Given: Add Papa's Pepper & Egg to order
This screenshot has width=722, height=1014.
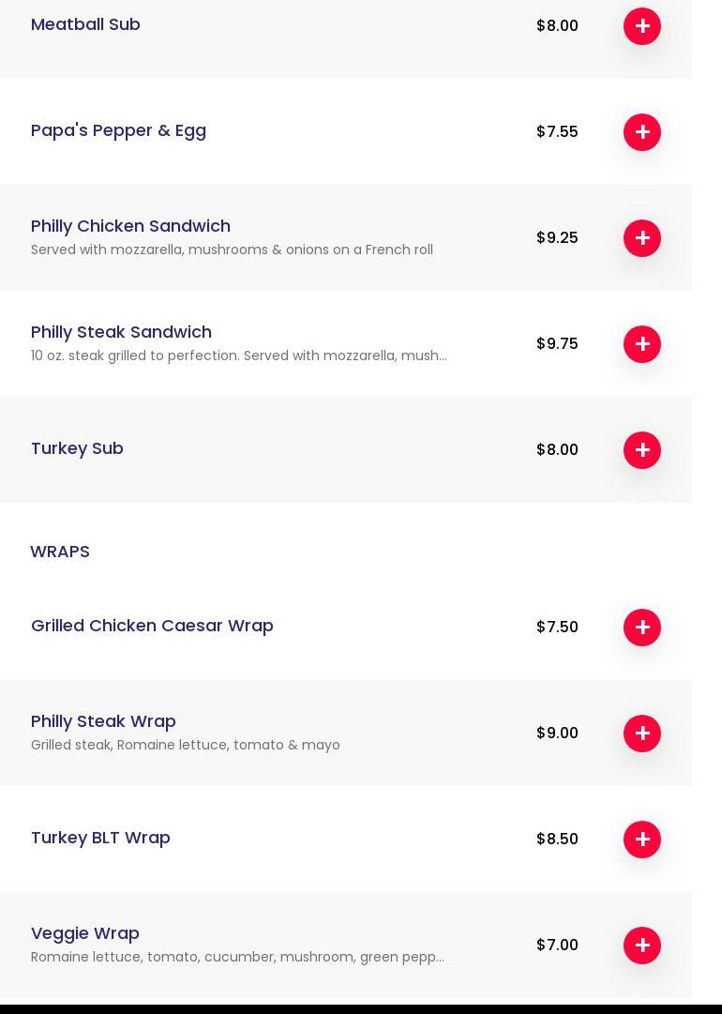Looking at the screenshot, I should point(642,132).
